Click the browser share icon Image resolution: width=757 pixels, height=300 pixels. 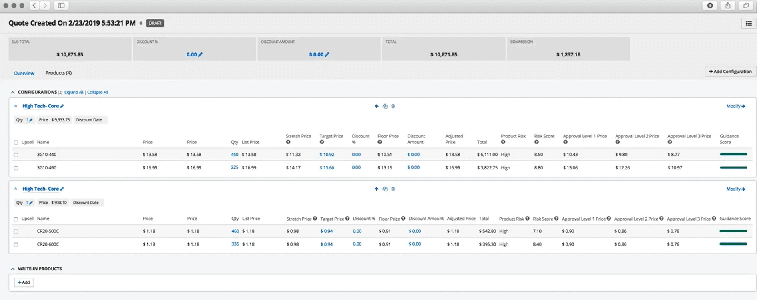coord(728,6)
